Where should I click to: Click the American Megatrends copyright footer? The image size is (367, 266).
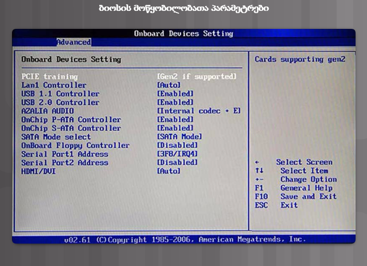click(184, 239)
